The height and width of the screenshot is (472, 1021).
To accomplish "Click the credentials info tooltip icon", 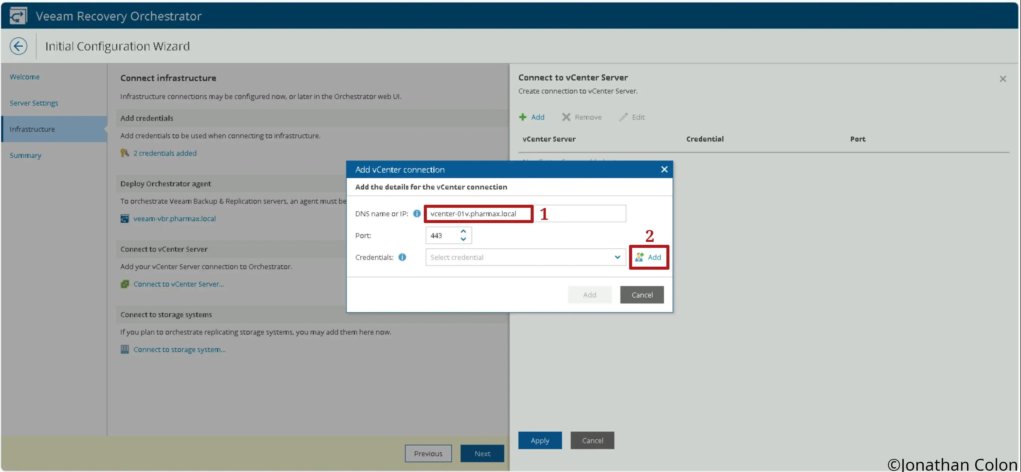I will (402, 257).
